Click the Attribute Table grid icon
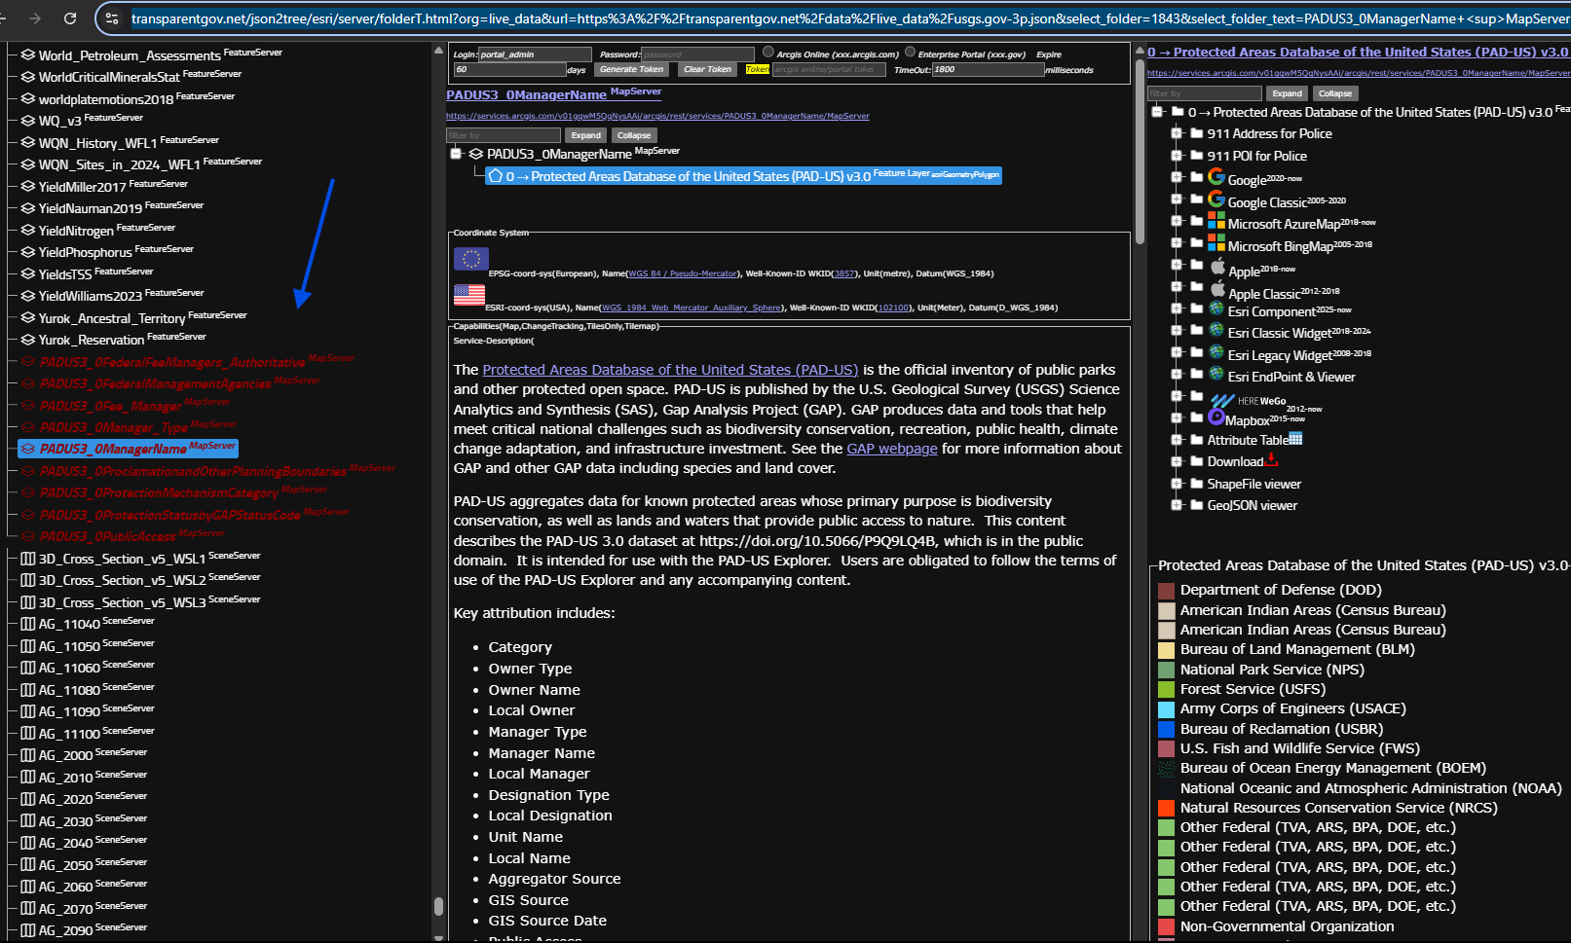Screen dimensions: 1571x943 1295,439
